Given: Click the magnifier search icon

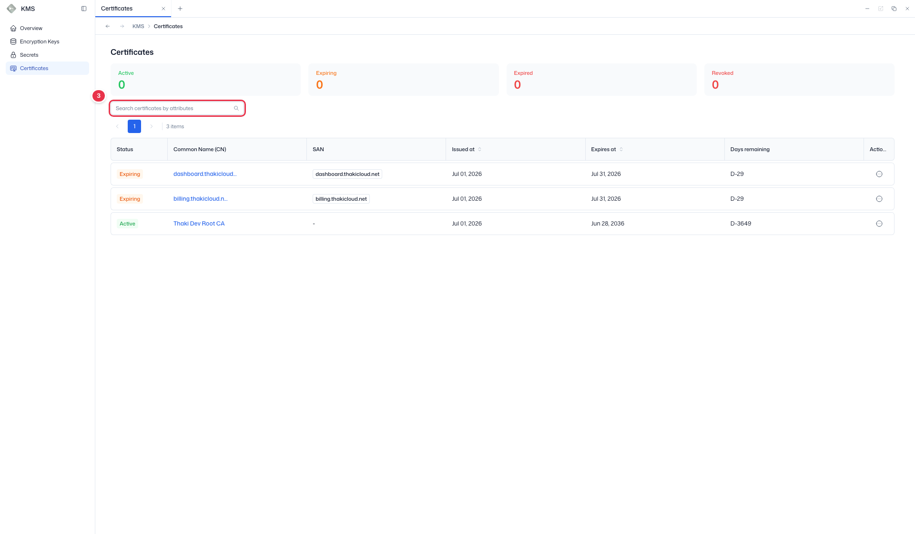Looking at the screenshot, I should coord(236,108).
